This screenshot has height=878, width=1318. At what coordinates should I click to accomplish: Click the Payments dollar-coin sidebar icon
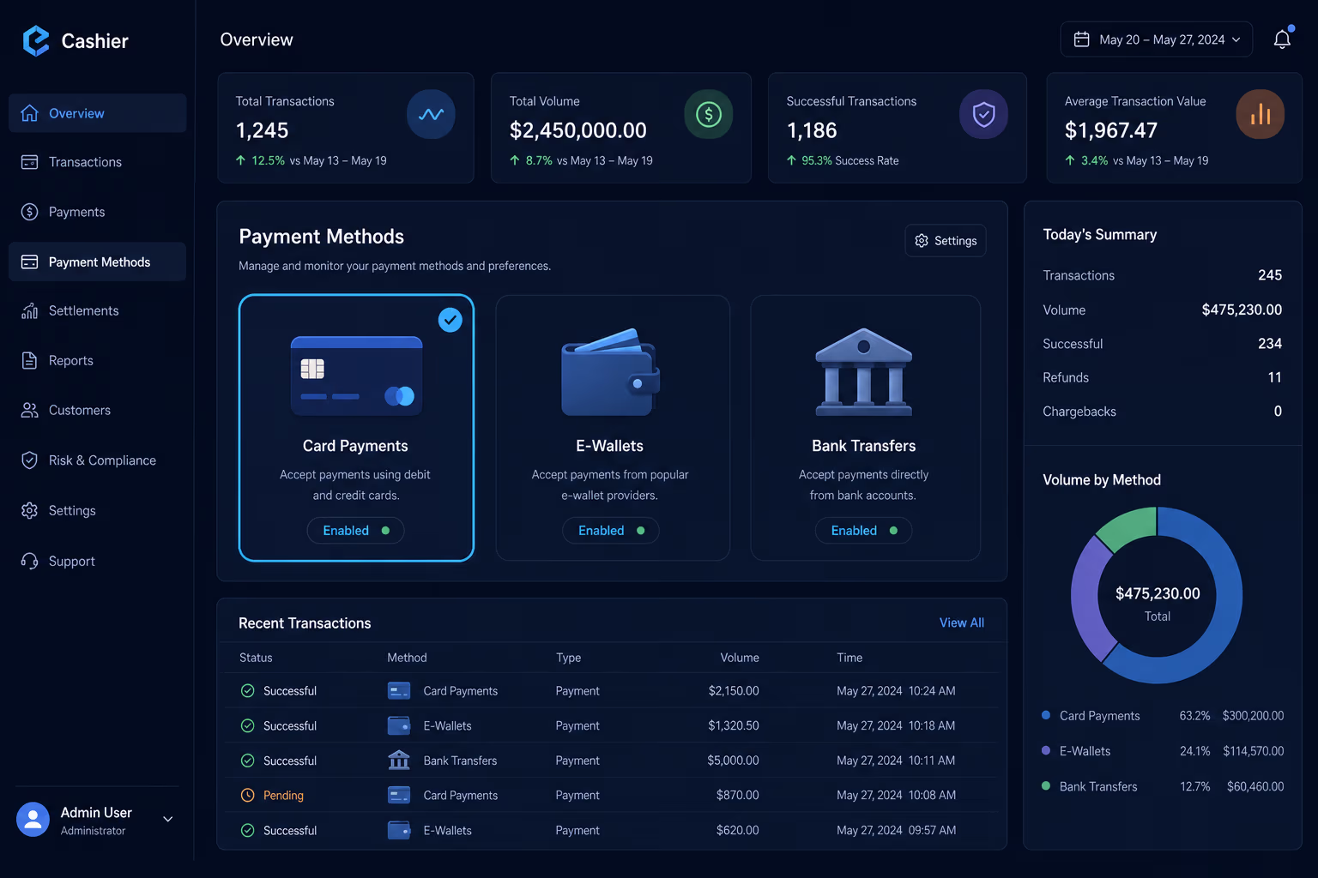click(29, 212)
